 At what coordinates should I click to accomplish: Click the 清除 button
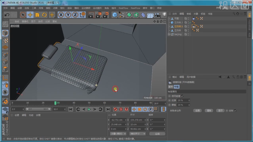[x=209, y=111]
